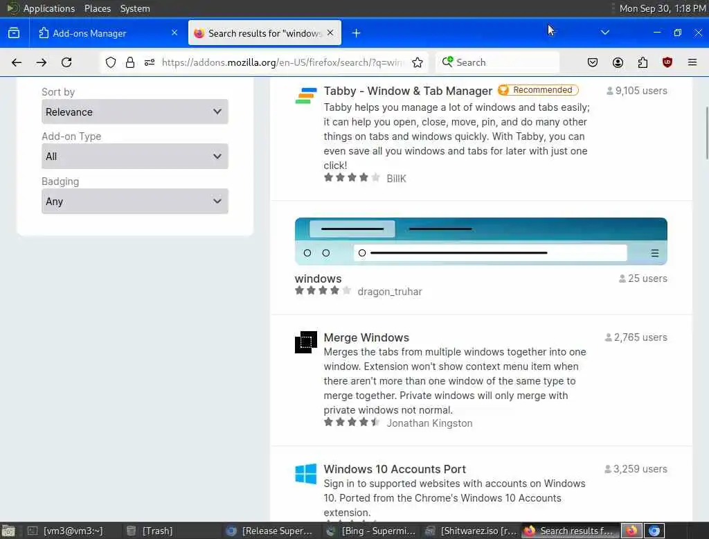The width and height of the screenshot is (709, 539).
Task: Switch to Shitwarez.iso taskbar window
Action: [x=471, y=531]
